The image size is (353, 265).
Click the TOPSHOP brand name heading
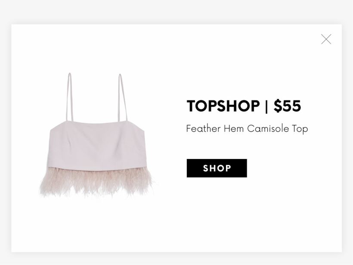pos(223,106)
